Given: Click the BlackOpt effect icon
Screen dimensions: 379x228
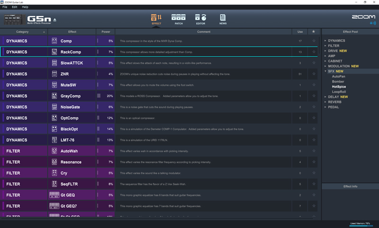Looking at the screenshot, I should 54,129.
